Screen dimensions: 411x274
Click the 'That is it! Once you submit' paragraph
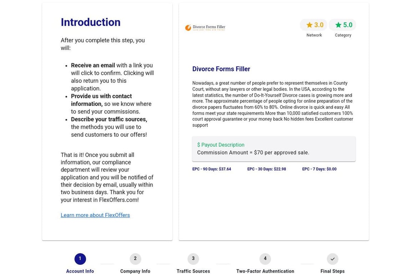pyautogui.click(x=107, y=177)
